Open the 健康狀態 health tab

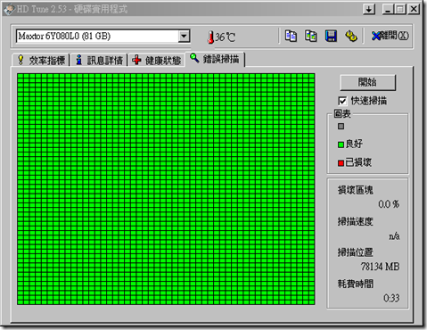click(157, 60)
